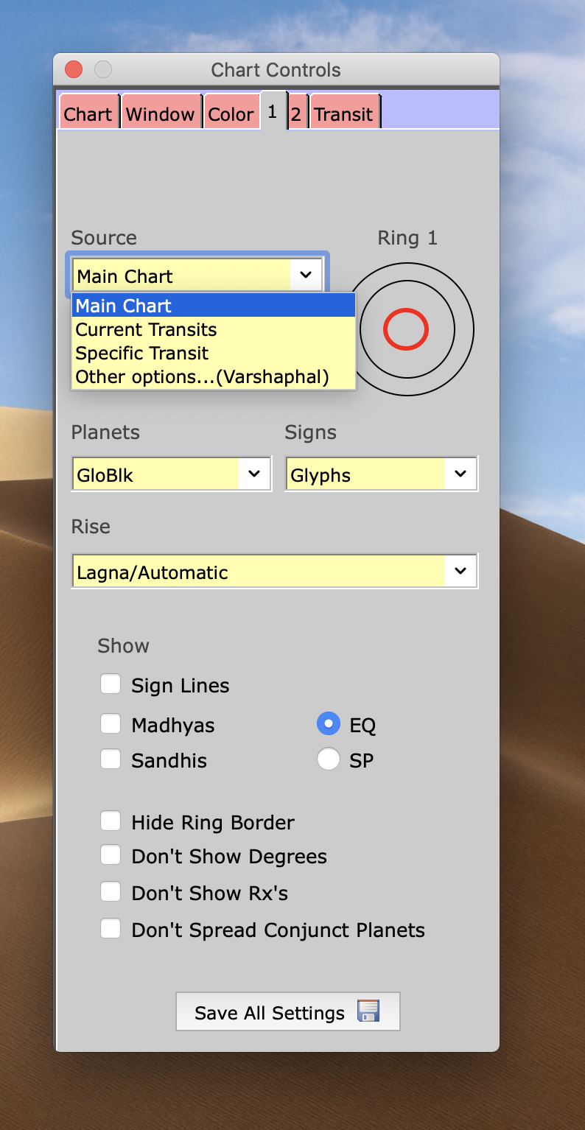Click the floppy disk save icon
The image size is (585, 1130).
pyautogui.click(x=368, y=1011)
